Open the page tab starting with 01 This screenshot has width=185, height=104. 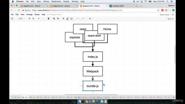pyautogui.click(x=17, y=97)
